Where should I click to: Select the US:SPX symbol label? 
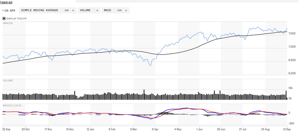[10, 11]
